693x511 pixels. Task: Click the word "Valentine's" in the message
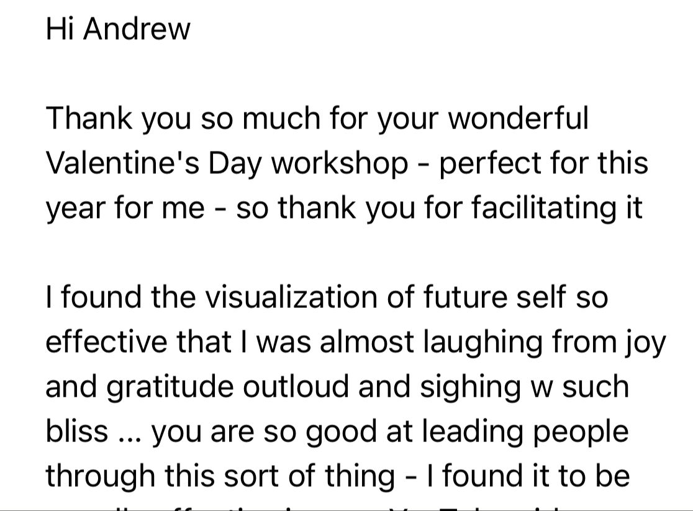pos(123,163)
